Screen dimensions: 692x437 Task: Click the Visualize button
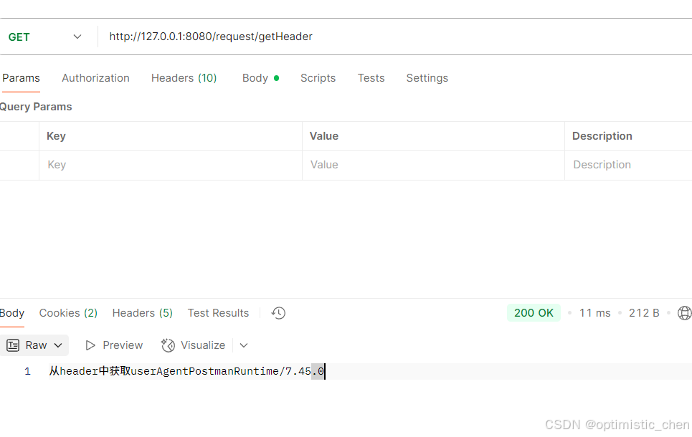tap(194, 345)
